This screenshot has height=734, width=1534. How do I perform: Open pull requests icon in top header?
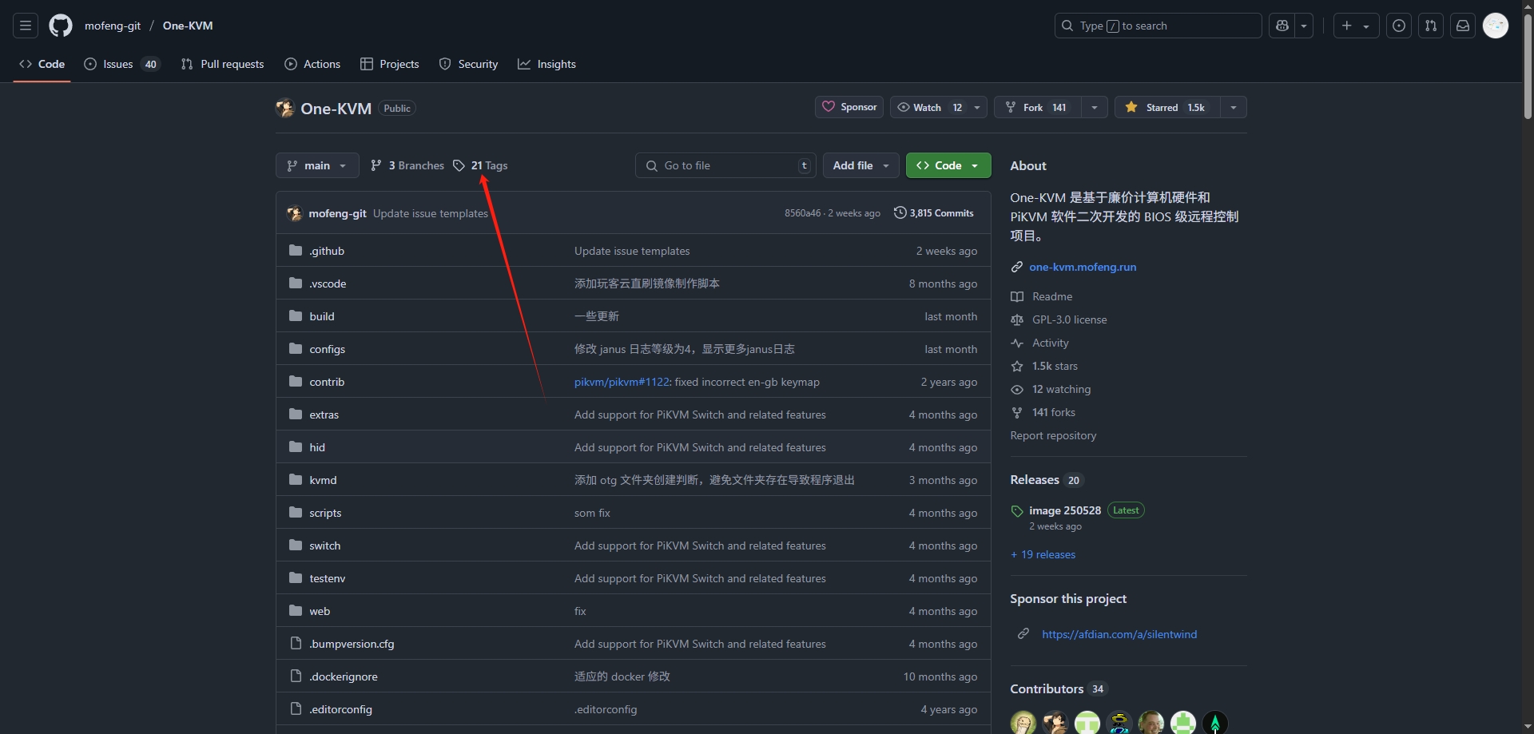coord(1431,26)
